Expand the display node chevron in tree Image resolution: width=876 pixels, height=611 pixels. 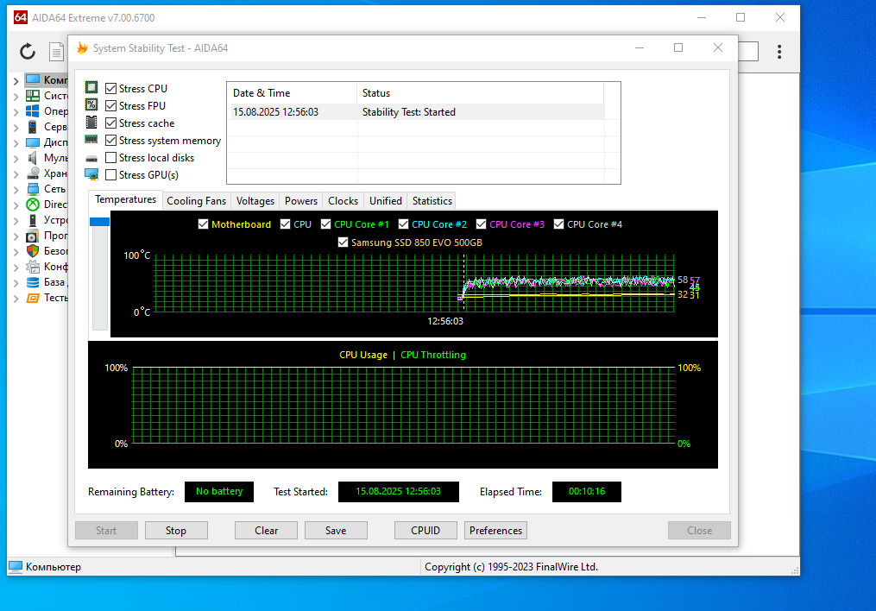click(x=16, y=142)
